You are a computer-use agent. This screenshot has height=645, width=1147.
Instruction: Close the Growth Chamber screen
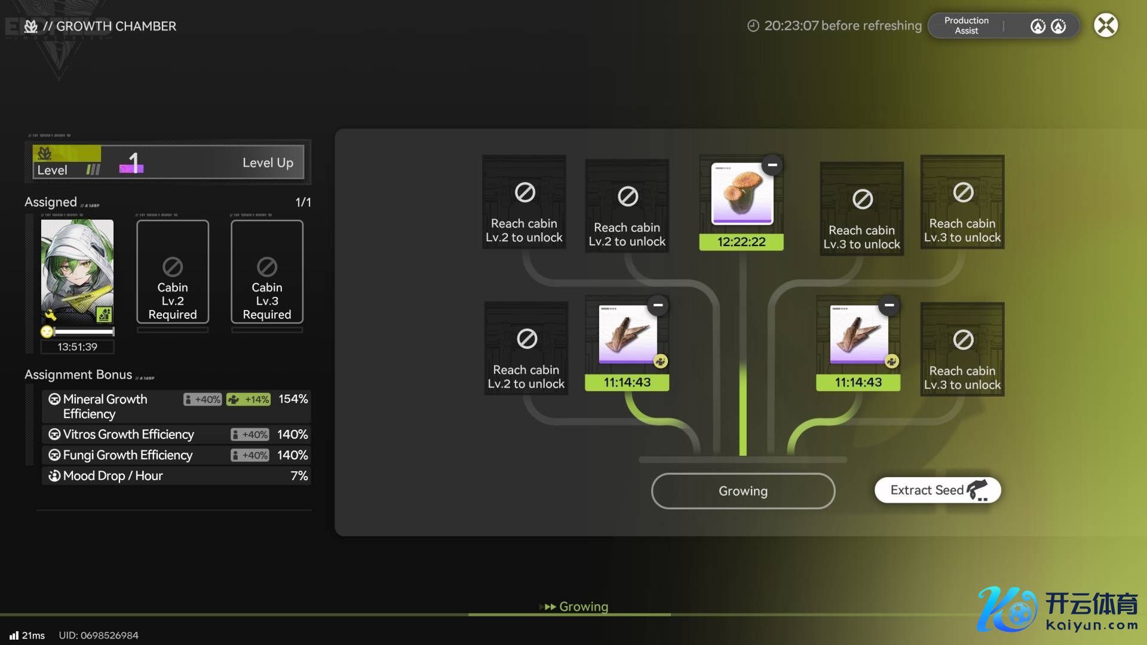(1105, 26)
